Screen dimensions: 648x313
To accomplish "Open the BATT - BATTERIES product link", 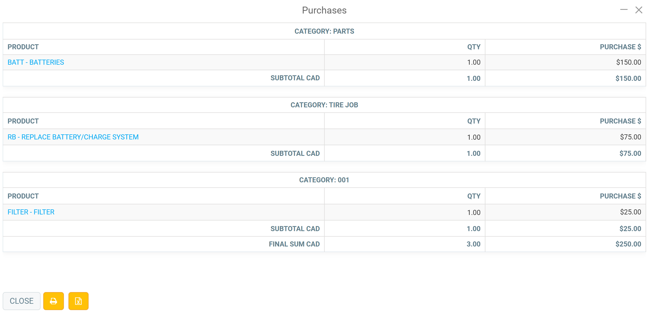I will 36,62.
